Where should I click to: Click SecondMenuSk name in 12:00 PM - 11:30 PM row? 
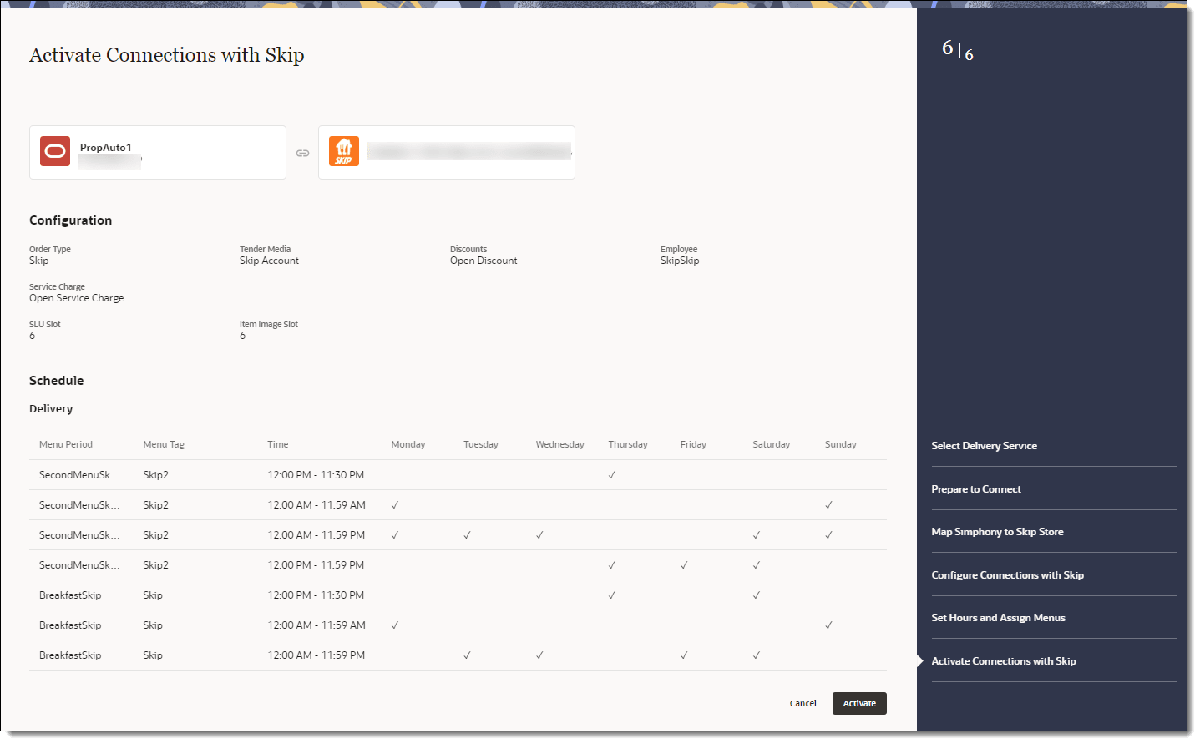point(79,475)
